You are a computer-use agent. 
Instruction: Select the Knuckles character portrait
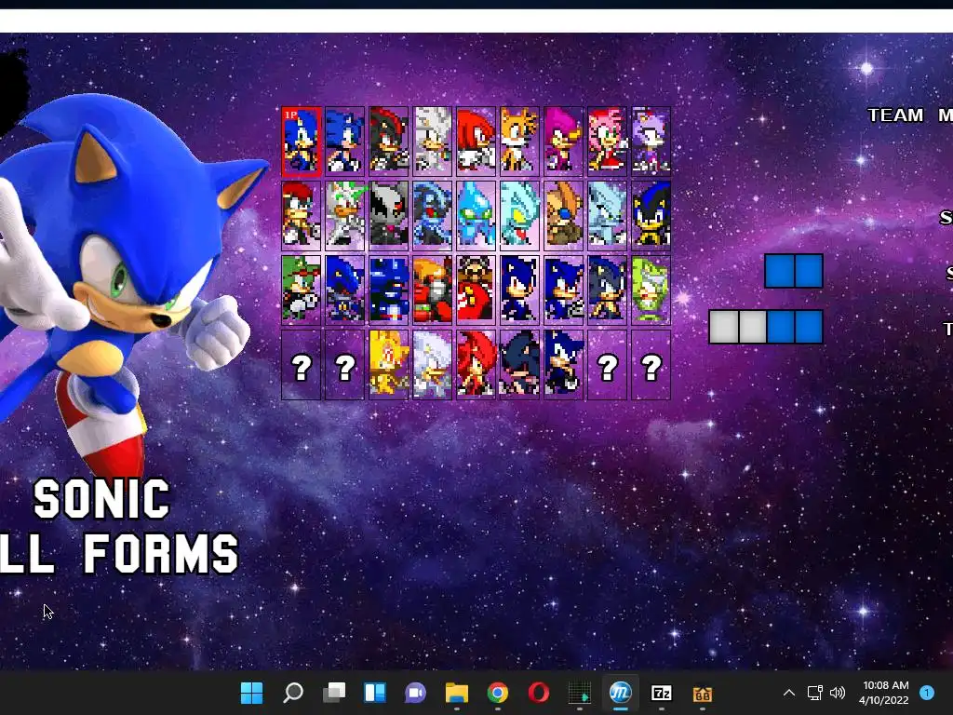click(x=476, y=142)
